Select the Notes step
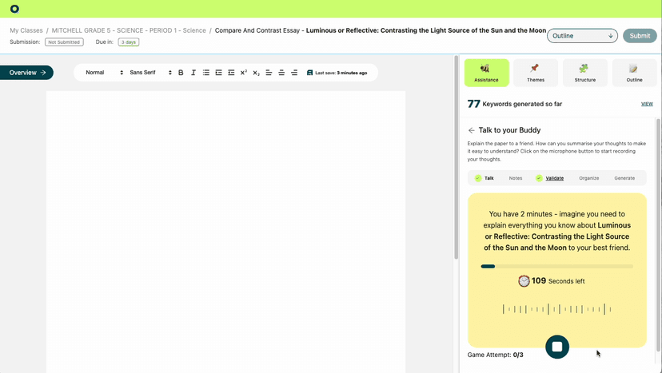 (516, 178)
